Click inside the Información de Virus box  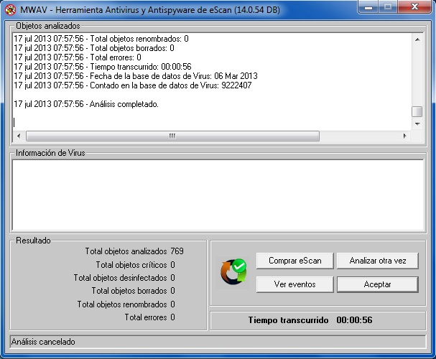pos(218,195)
